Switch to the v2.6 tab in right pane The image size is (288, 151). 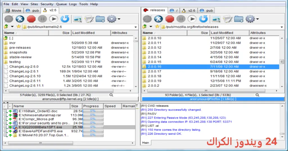189,11
